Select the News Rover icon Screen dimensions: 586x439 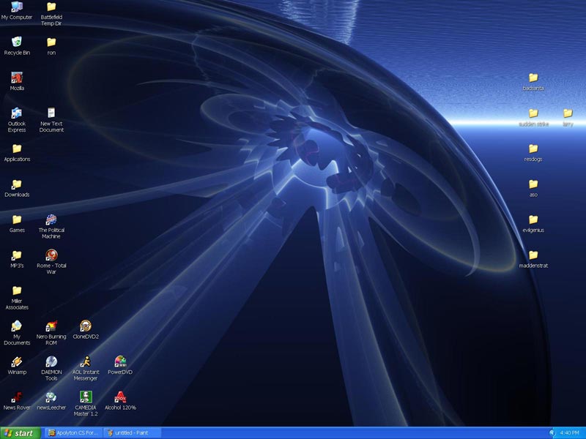coord(17,397)
